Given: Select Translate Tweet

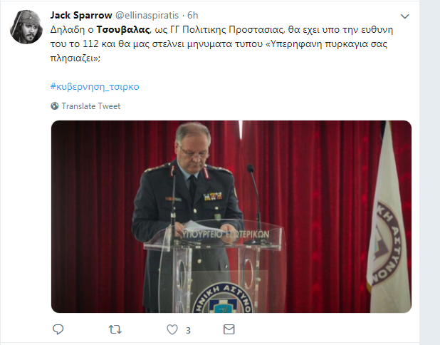Looking at the screenshot, I should click(91, 106).
